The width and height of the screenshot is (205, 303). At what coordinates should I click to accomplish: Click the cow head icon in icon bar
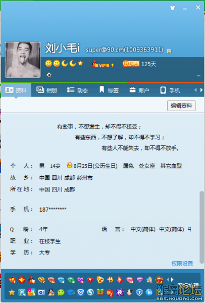point(130,292)
